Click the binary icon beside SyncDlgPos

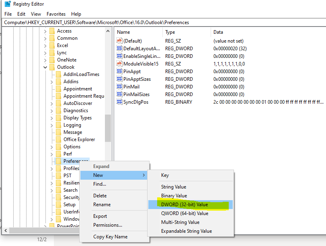(x=119, y=102)
